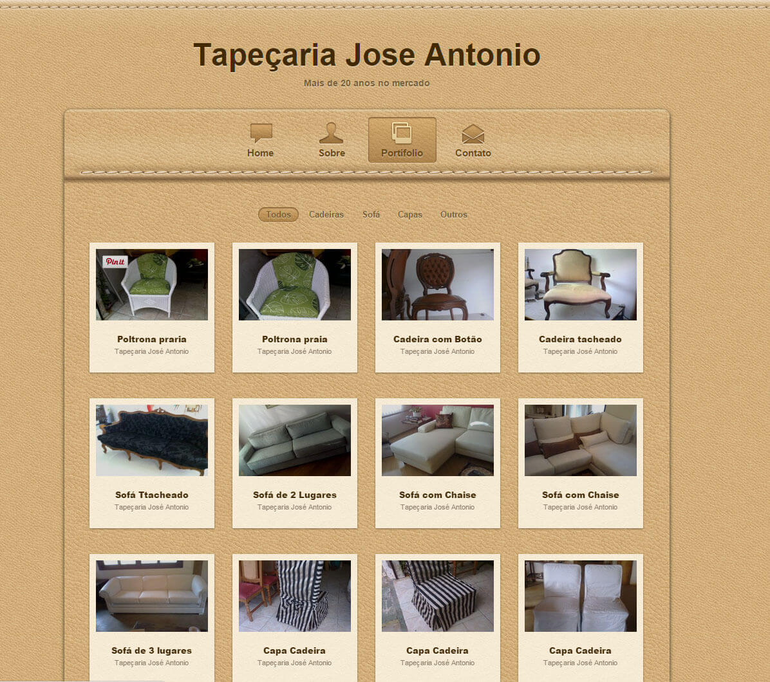Click 'Tapeçaria José Antonio' under Sofá Ttacheado
The width and height of the screenshot is (770, 682).
[152, 507]
